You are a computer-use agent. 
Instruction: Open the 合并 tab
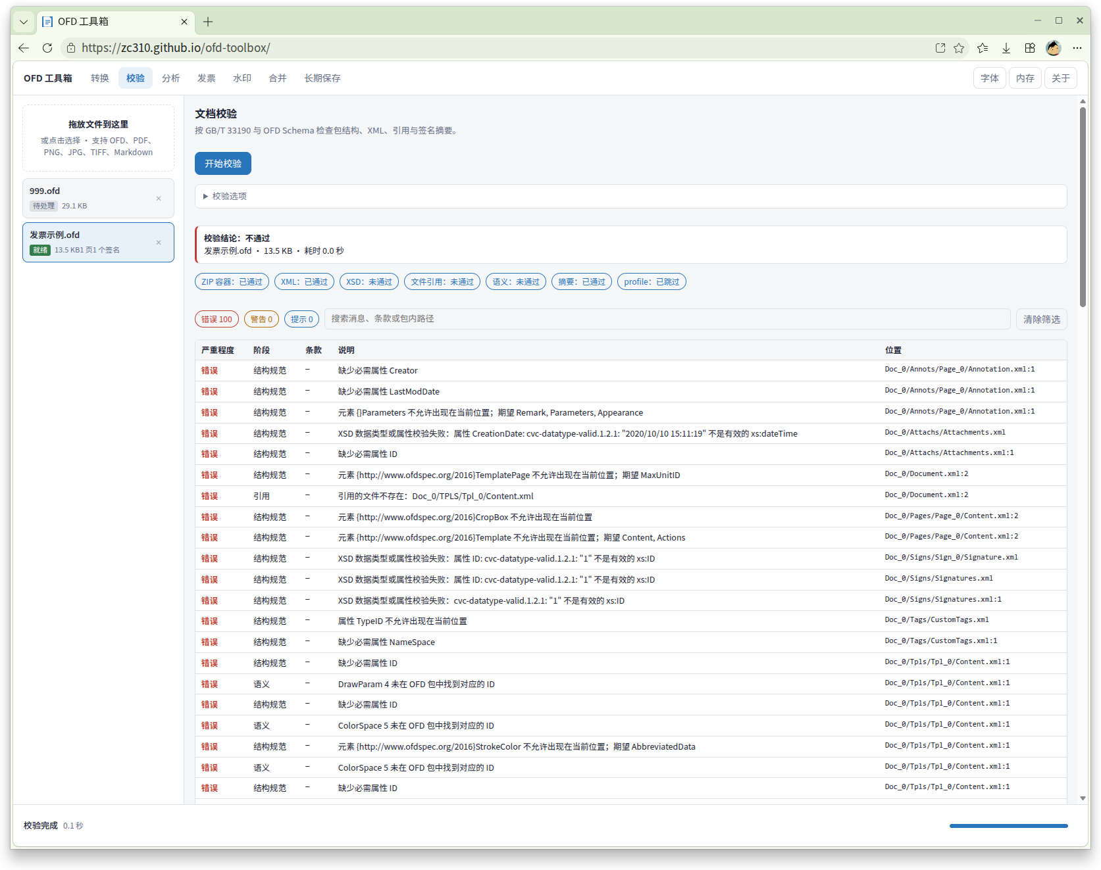click(278, 78)
